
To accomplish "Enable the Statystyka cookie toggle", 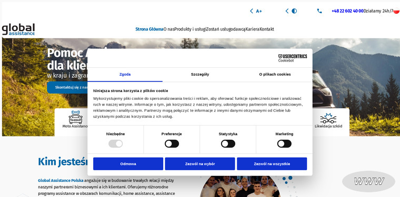I will point(228,143).
